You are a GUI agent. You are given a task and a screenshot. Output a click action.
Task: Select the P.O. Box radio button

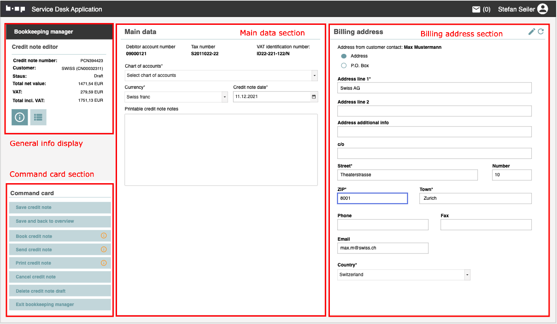(344, 65)
